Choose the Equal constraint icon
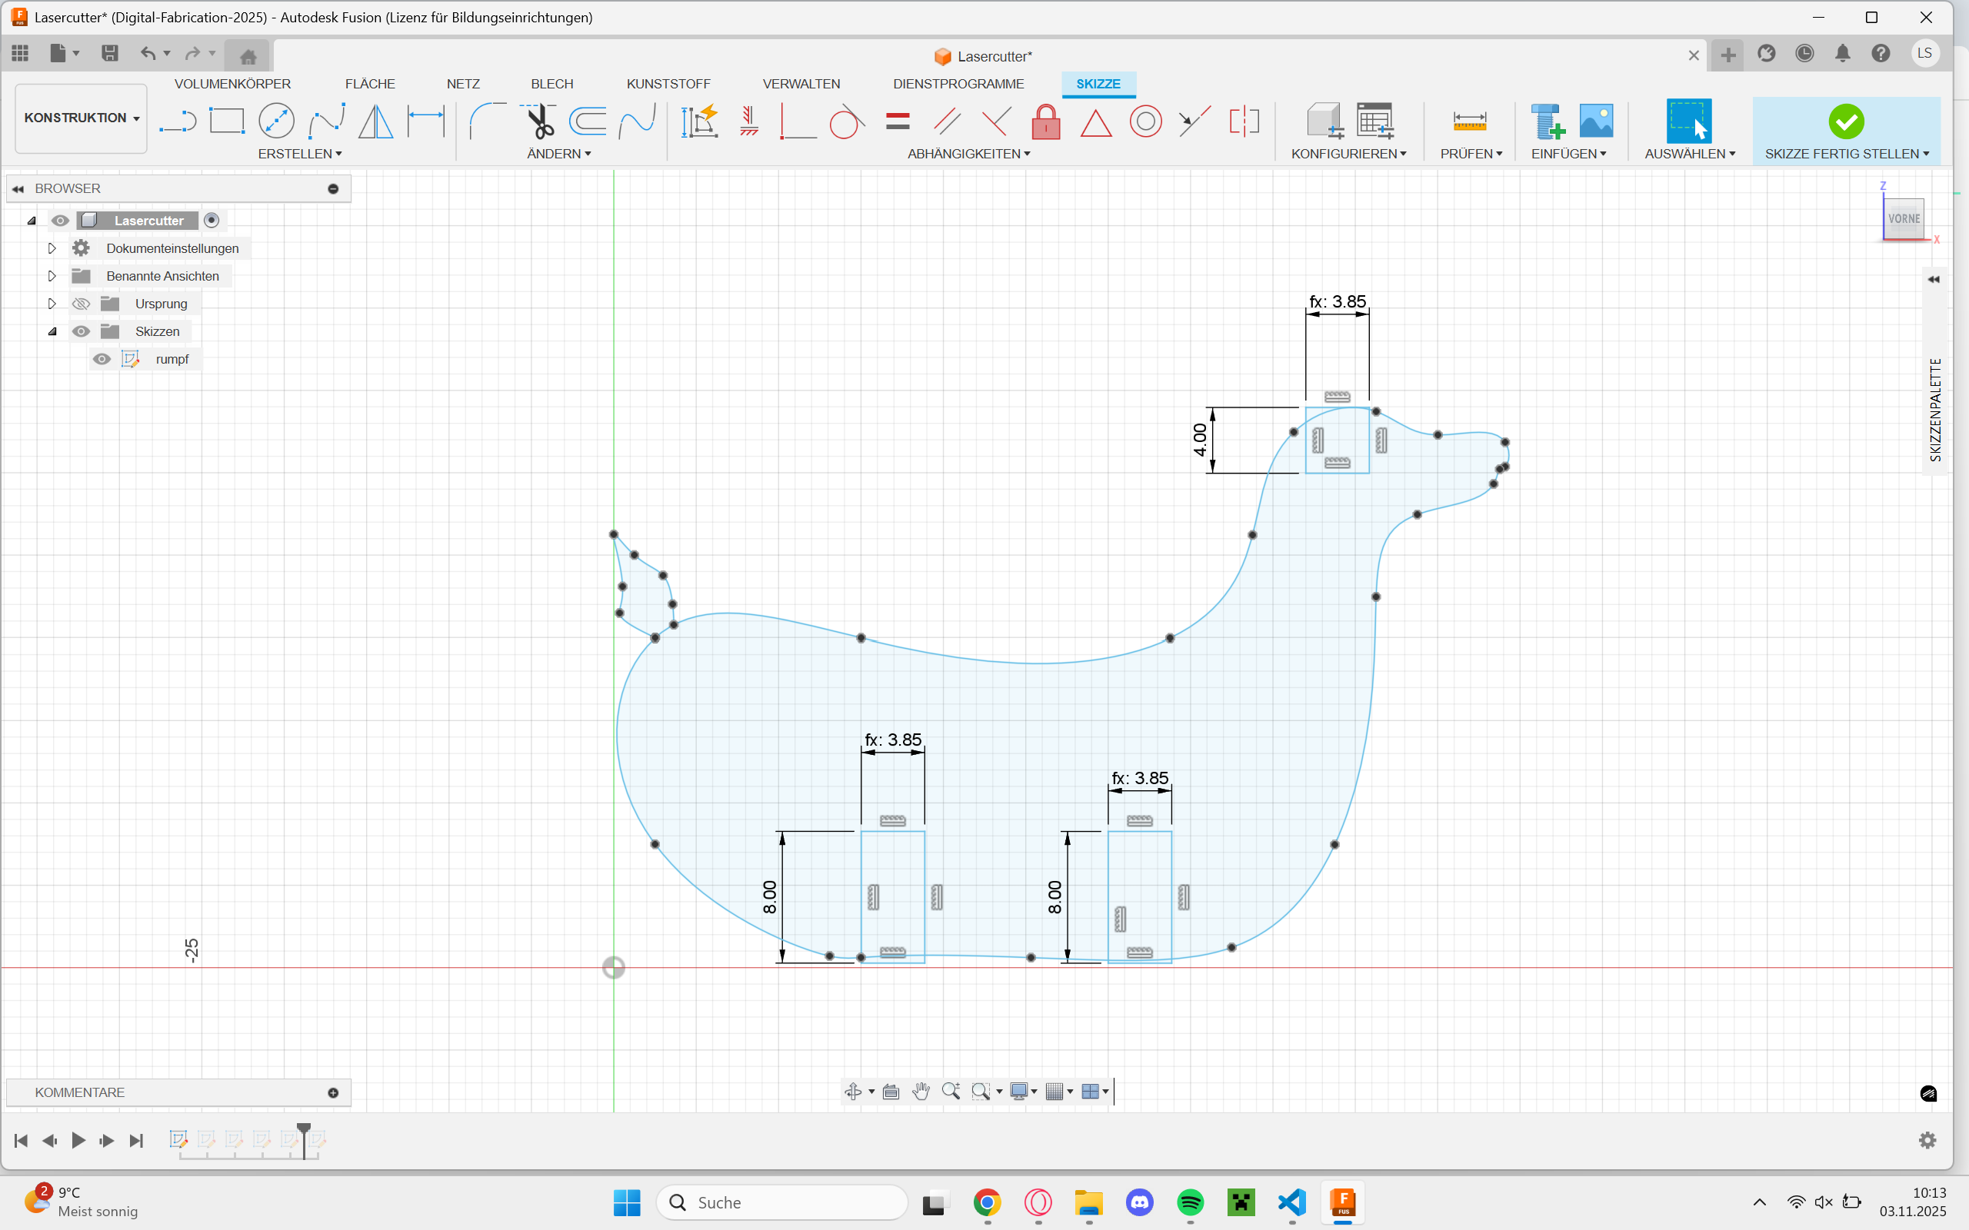Image resolution: width=1969 pixels, height=1230 pixels. (898, 121)
